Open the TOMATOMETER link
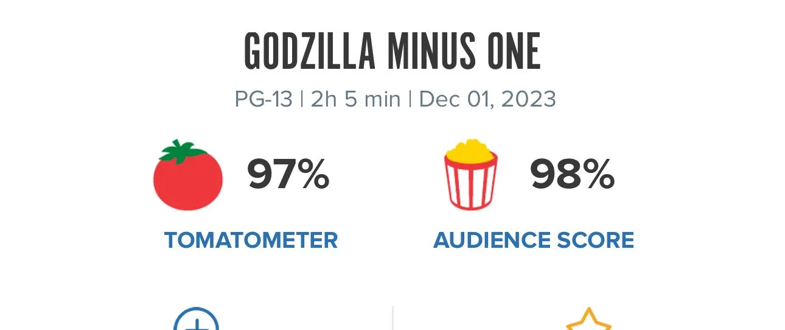 [251, 240]
